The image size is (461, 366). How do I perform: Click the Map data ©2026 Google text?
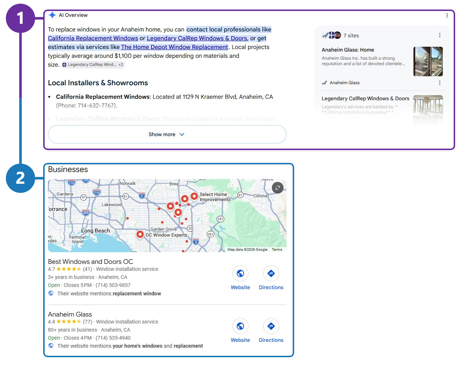(x=247, y=250)
